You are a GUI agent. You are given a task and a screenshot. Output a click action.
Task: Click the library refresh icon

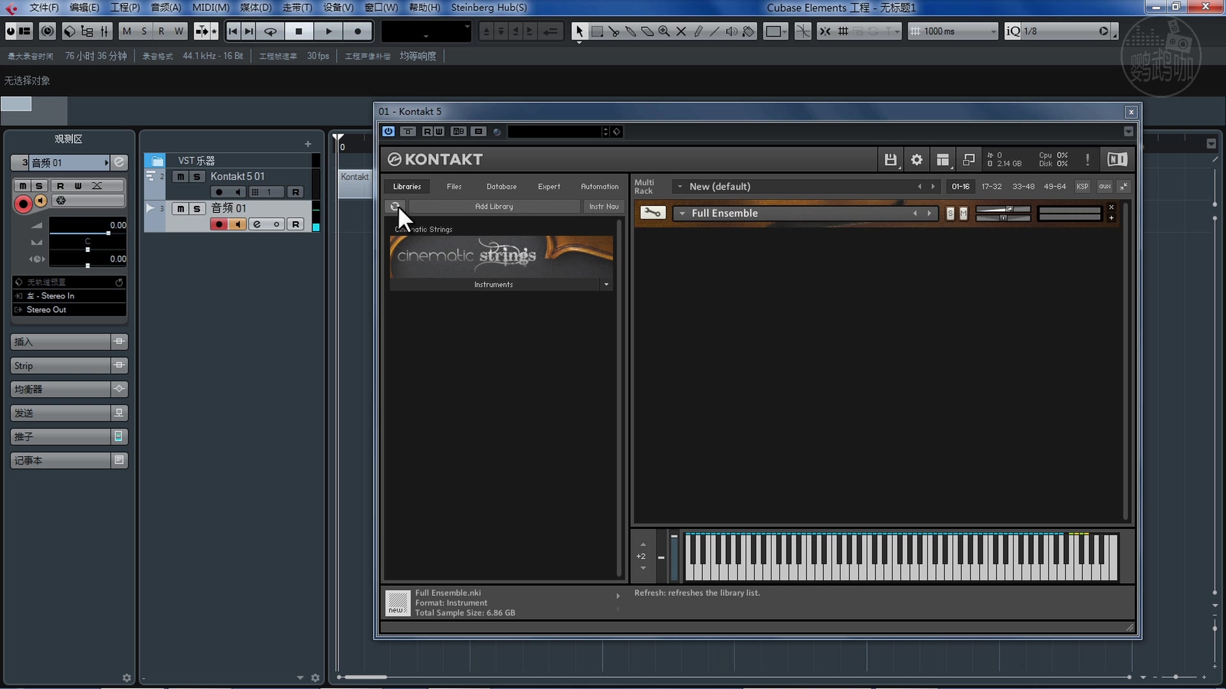395,206
